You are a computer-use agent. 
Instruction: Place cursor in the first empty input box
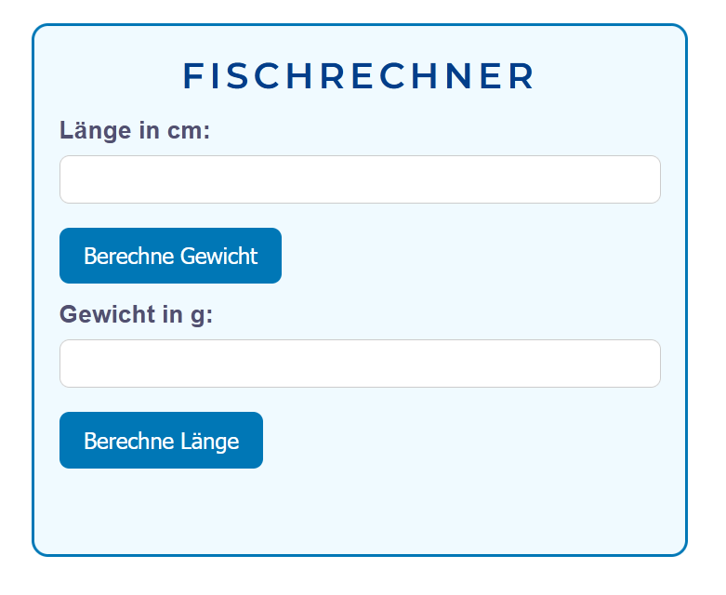click(x=360, y=179)
